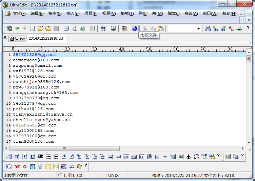Toggle word wrap toolbar icon
This screenshot has width=255, height=181.
[103, 28]
